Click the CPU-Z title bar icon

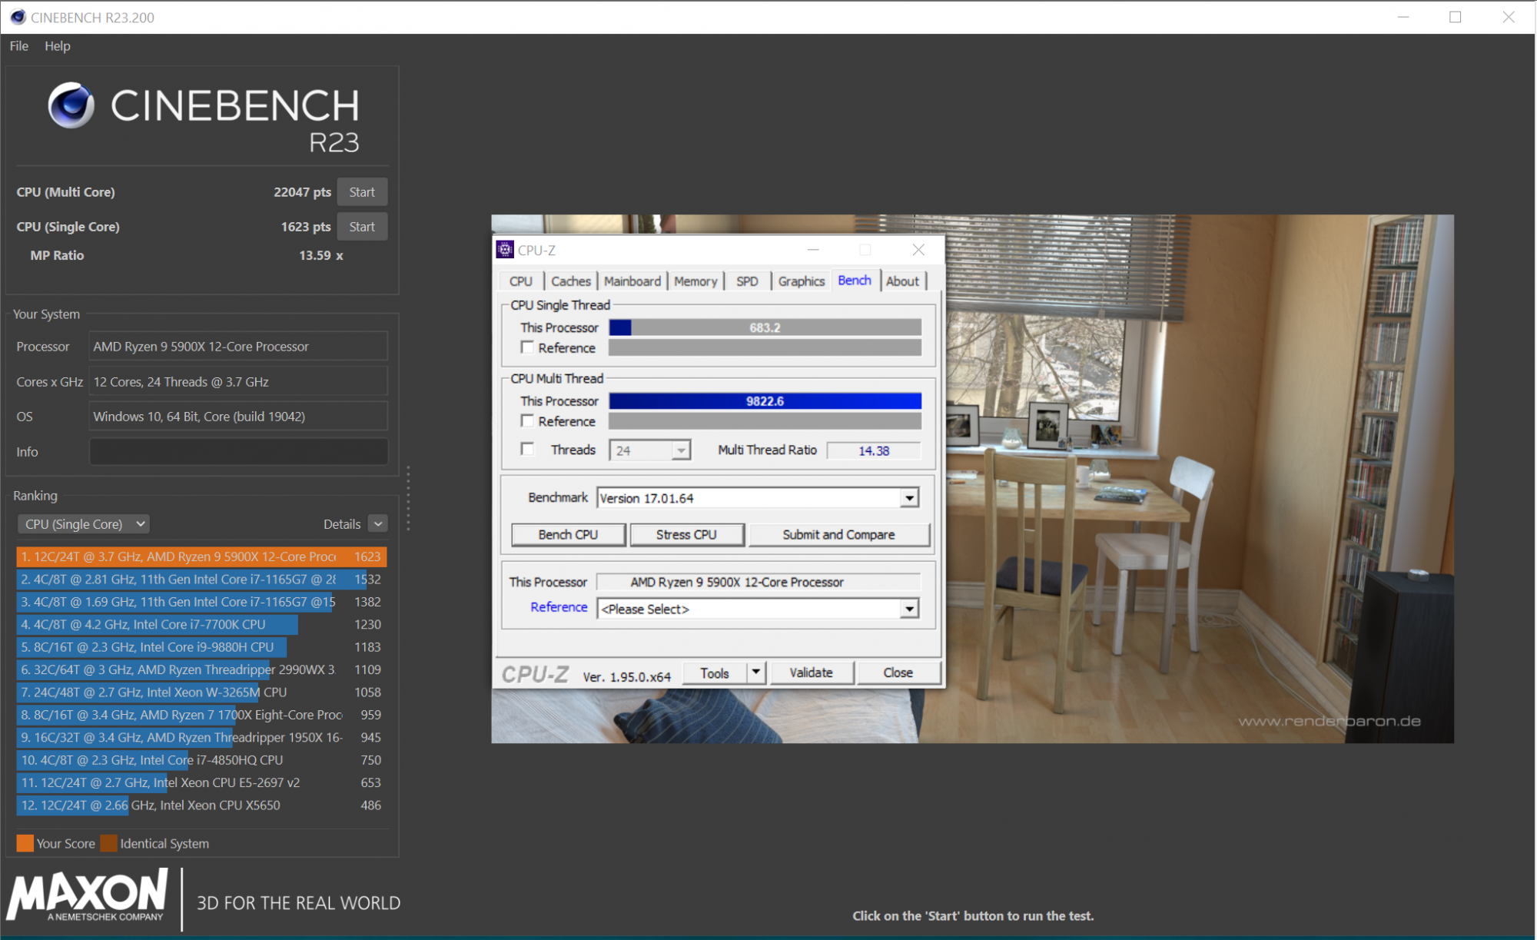[x=505, y=250]
